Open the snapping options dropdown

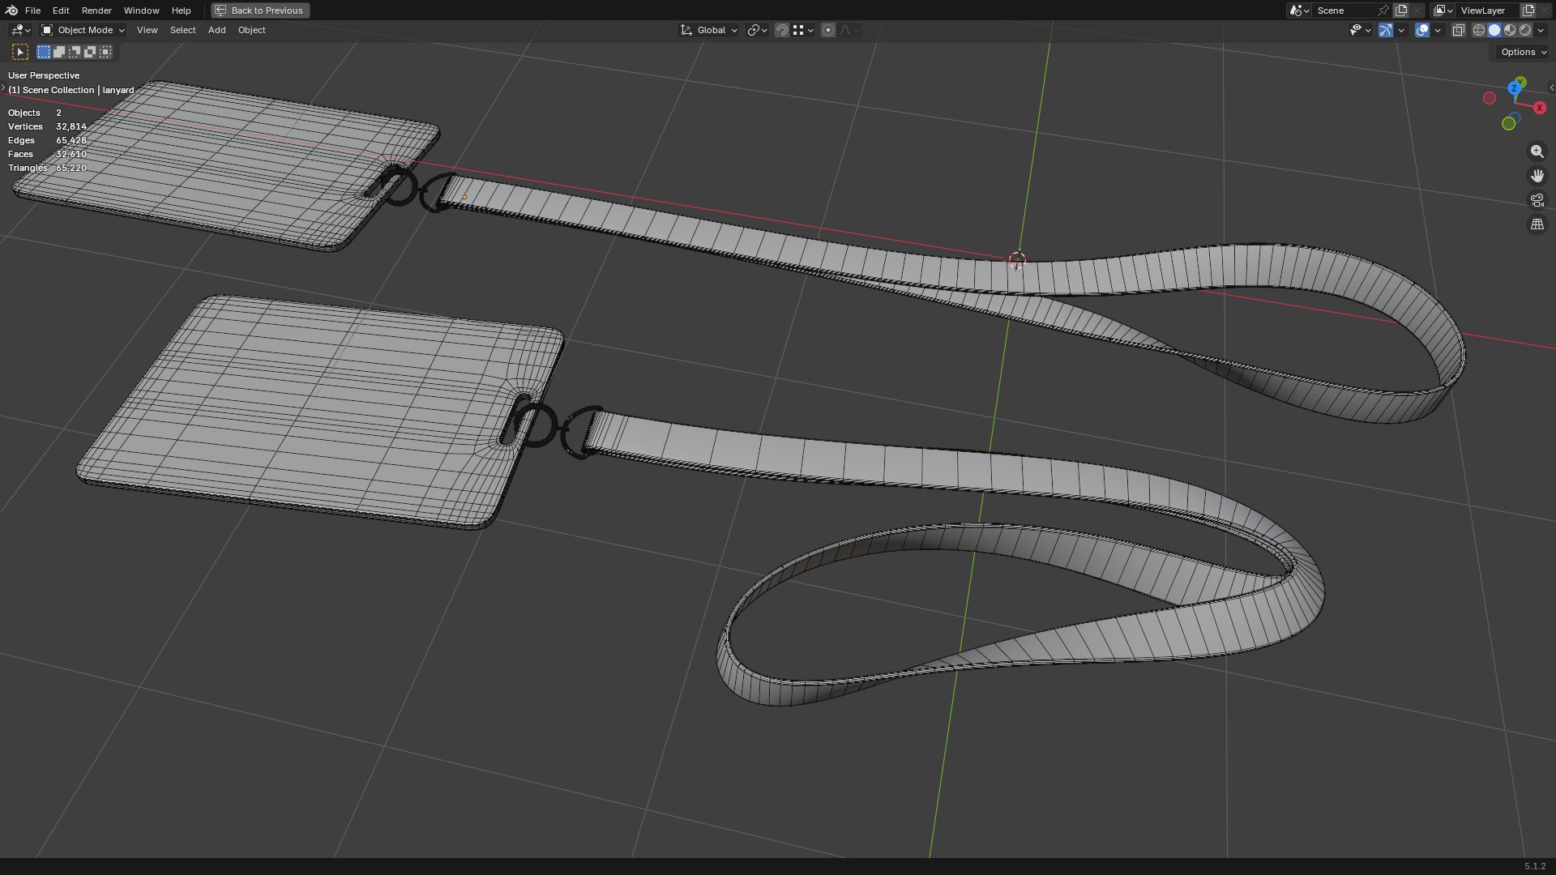[x=804, y=30]
